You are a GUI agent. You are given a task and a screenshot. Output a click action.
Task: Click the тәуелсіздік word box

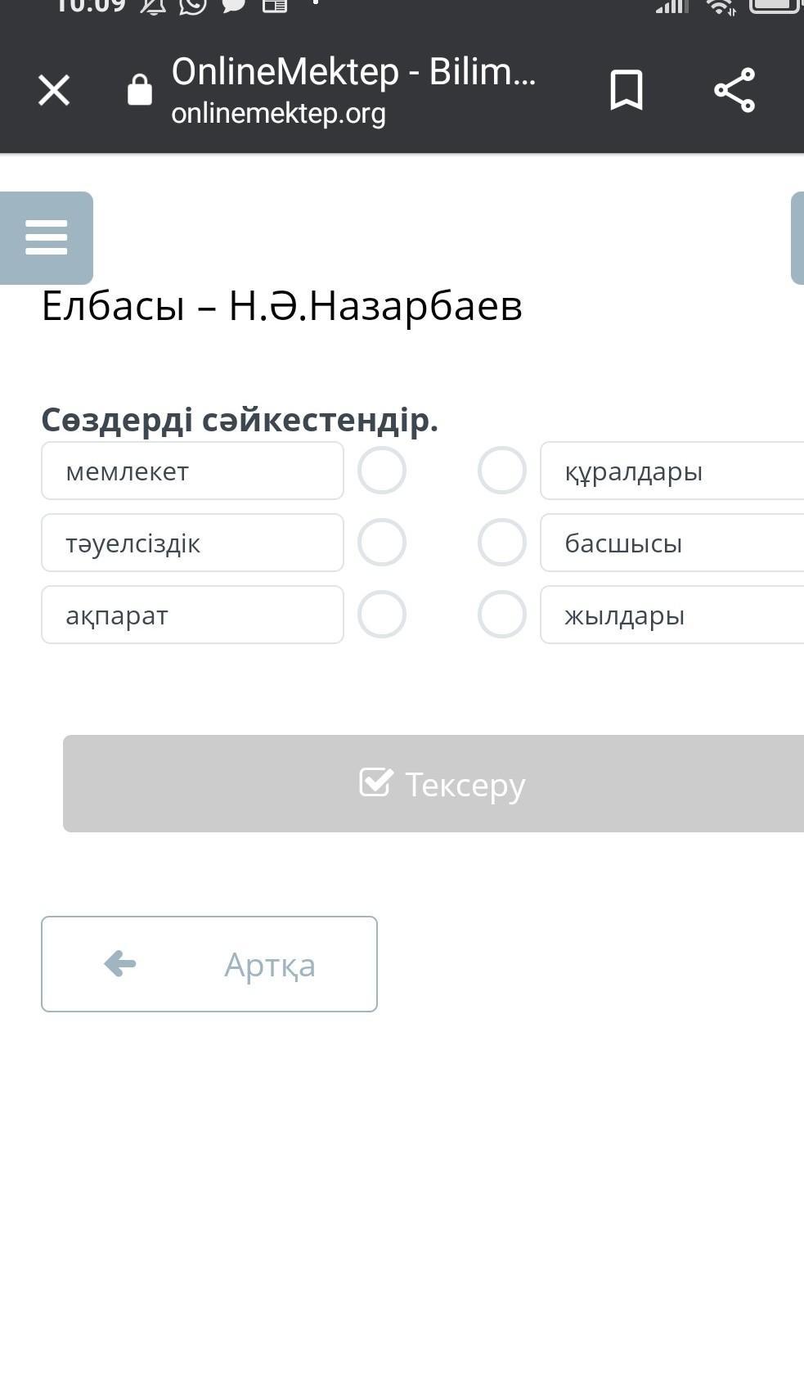pos(192,543)
